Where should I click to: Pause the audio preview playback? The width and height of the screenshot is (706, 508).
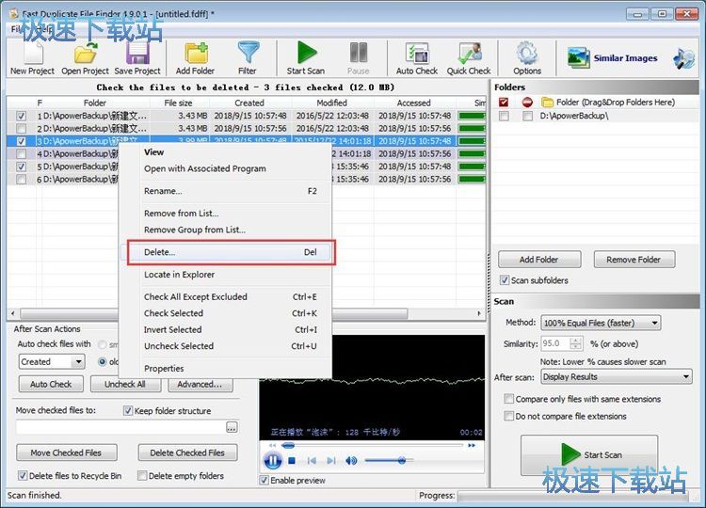click(273, 460)
